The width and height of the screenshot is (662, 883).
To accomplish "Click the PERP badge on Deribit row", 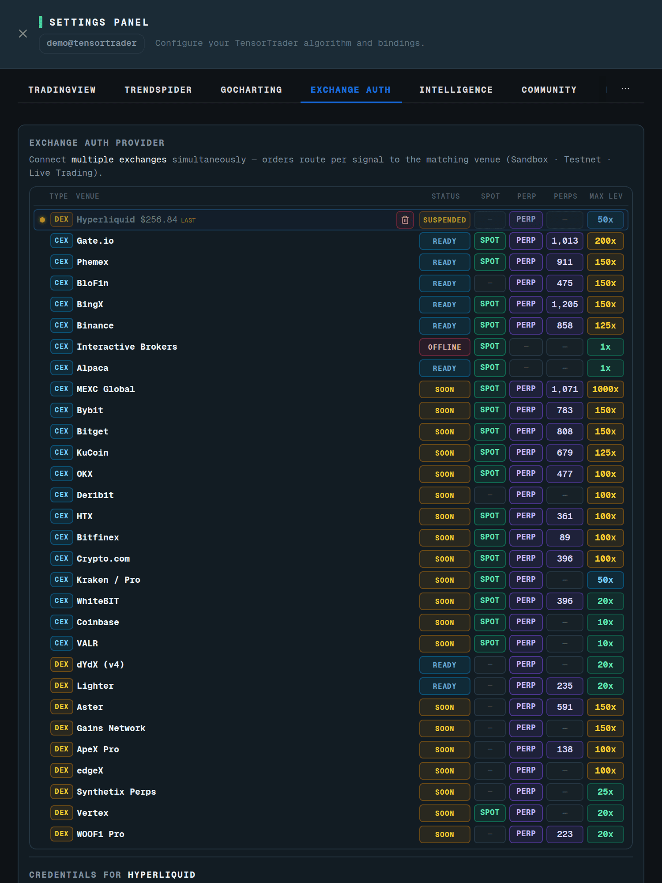I will [x=526, y=495].
